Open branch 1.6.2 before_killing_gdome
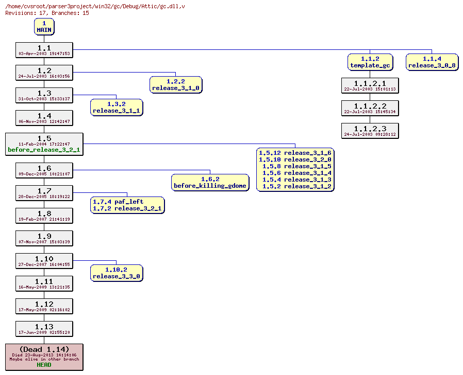 [210, 183]
